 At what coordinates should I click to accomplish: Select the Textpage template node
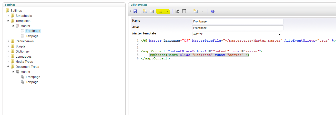(32, 36)
